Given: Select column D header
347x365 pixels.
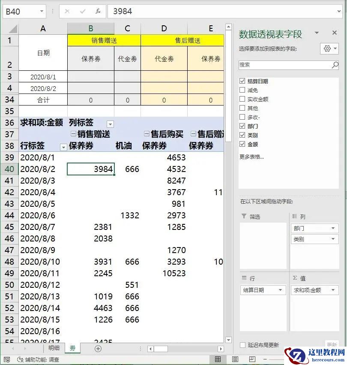Looking at the screenshot, I should (x=164, y=29).
